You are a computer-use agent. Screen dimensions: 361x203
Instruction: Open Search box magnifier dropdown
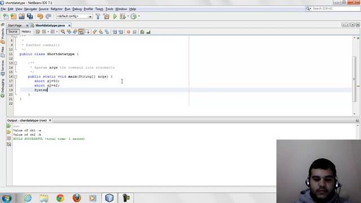309,8
